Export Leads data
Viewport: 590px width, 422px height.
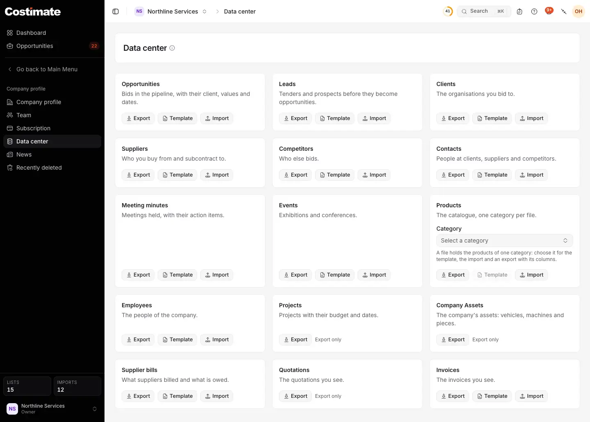(295, 118)
